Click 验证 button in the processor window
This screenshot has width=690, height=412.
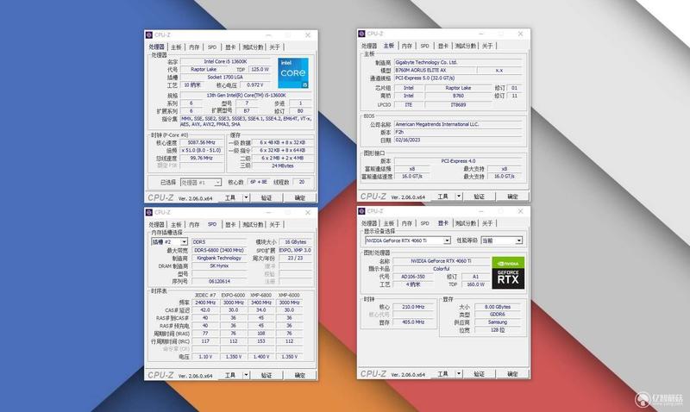click(x=267, y=198)
